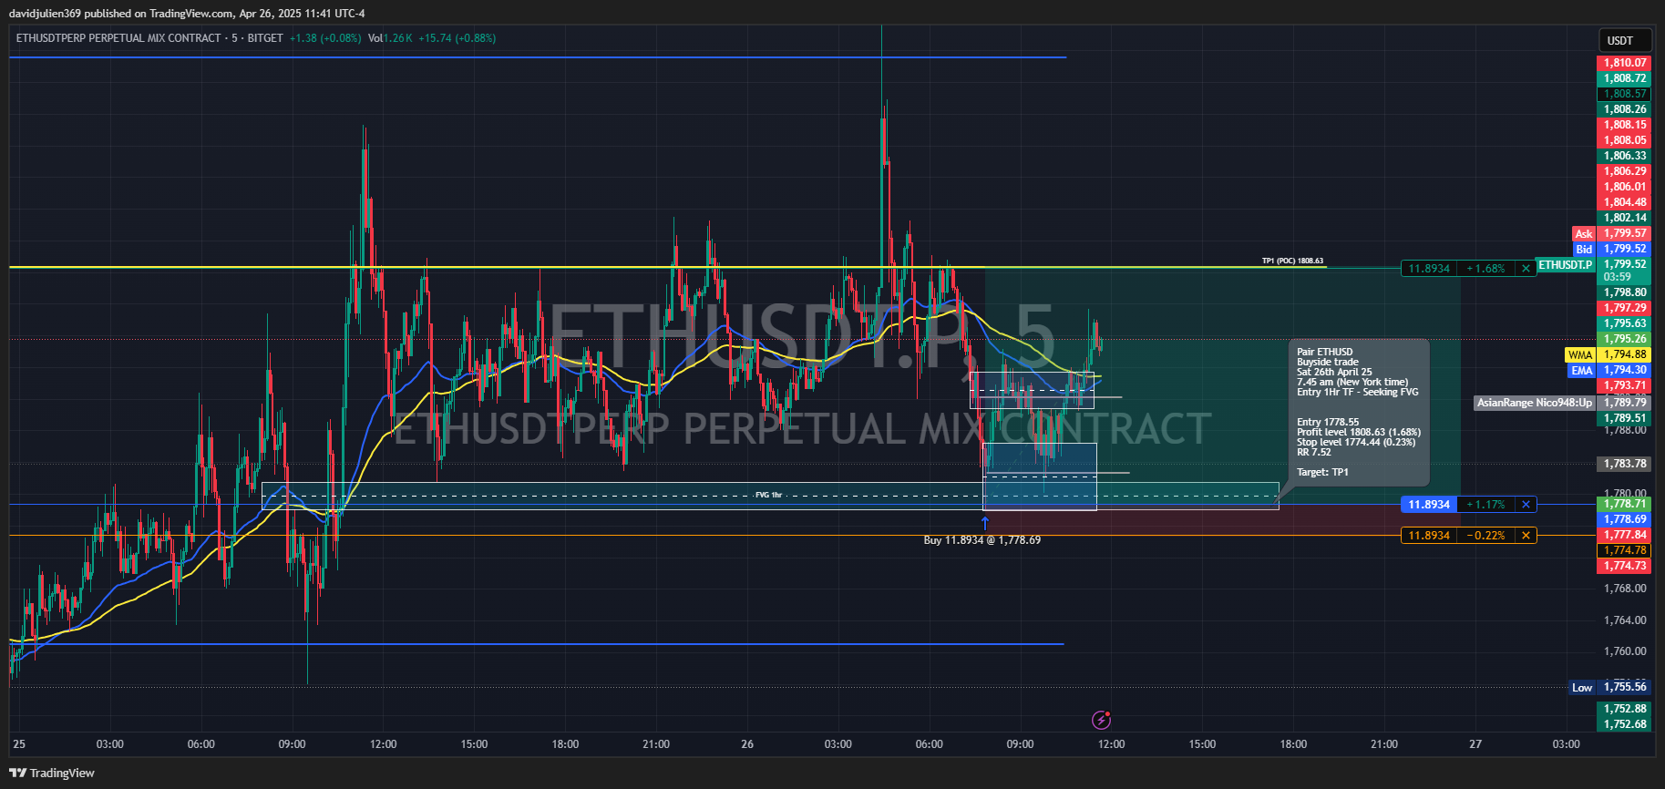Click date 27 on the time axis
The width and height of the screenshot is (1665, 789).
point(1475,744)
